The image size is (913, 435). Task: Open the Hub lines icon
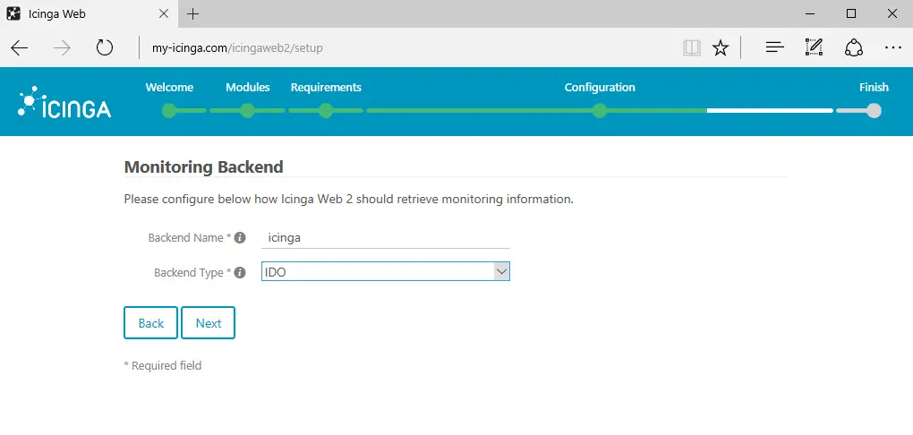click(x=774, y=47)
